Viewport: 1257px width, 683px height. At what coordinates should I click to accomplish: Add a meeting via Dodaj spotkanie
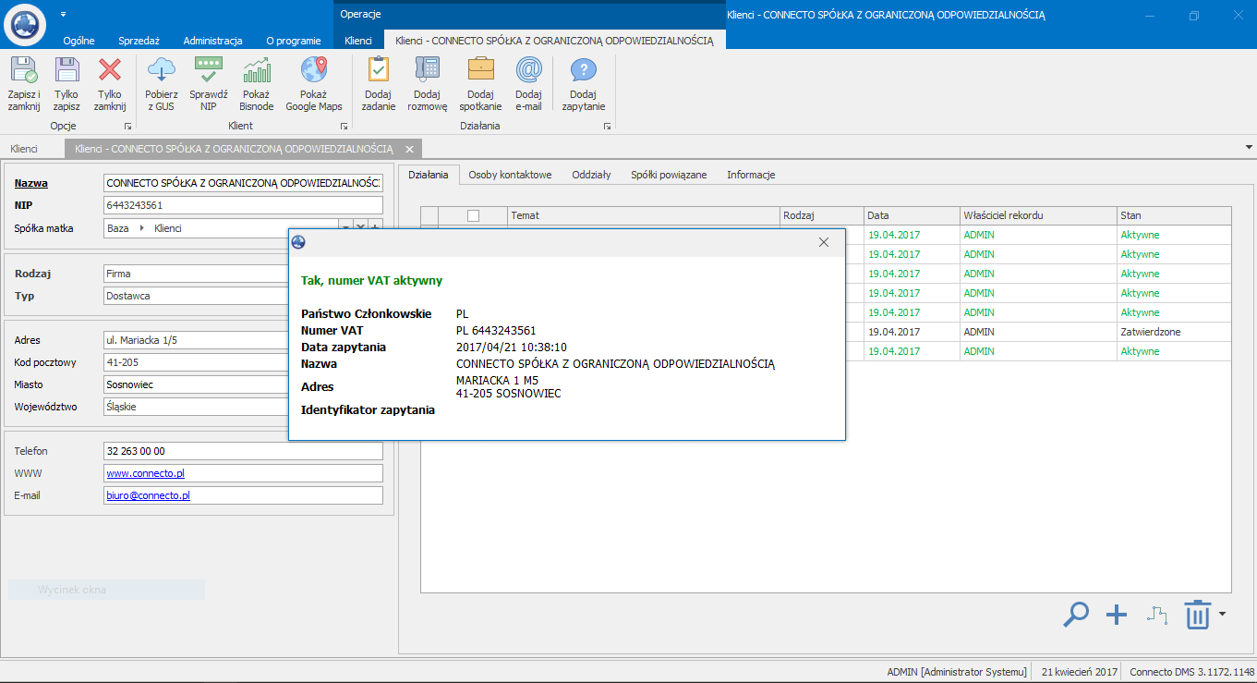click(480, 71)
